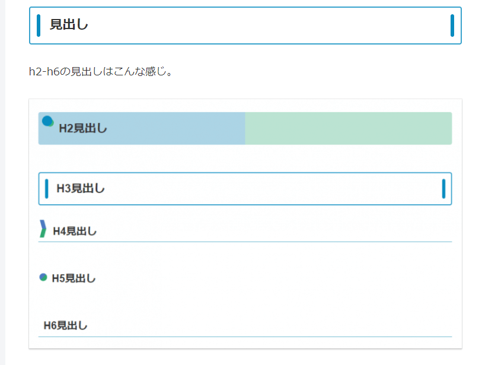Click the right blue bar of the 見出し title box
Image resolution: width=482 pixels, height=365 pixels.
[x=452, y=25]
